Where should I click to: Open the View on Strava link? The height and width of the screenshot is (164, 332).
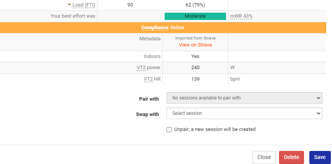tap(195, 45)
